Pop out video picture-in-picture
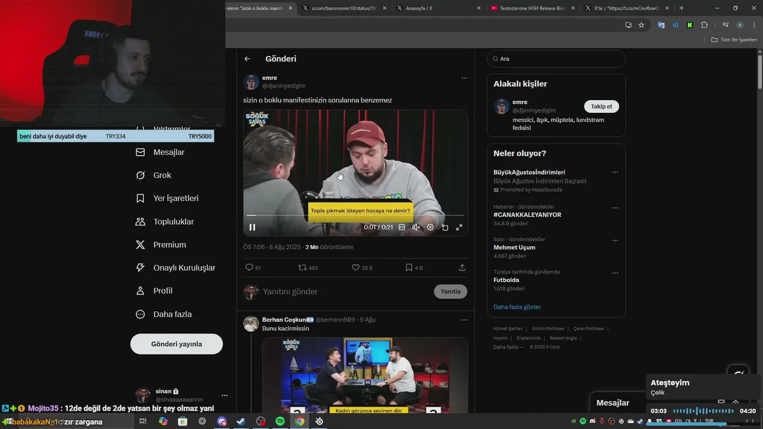 tap(445, 227)
